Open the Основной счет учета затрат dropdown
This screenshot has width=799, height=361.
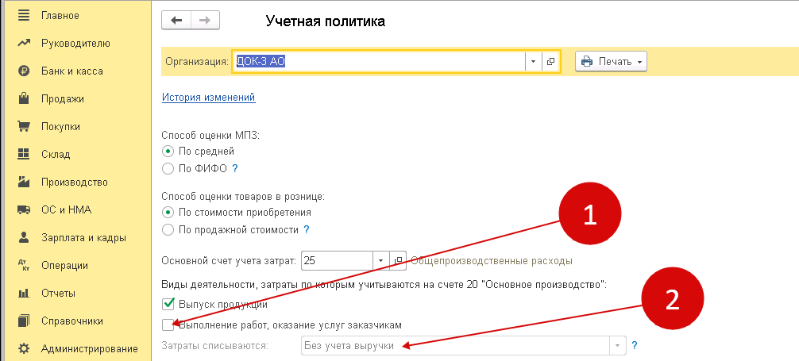380,260
